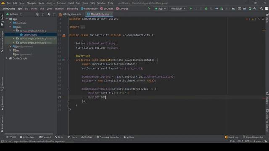Open Project panel gear options
269x151 pixels.
pos(49,14)
